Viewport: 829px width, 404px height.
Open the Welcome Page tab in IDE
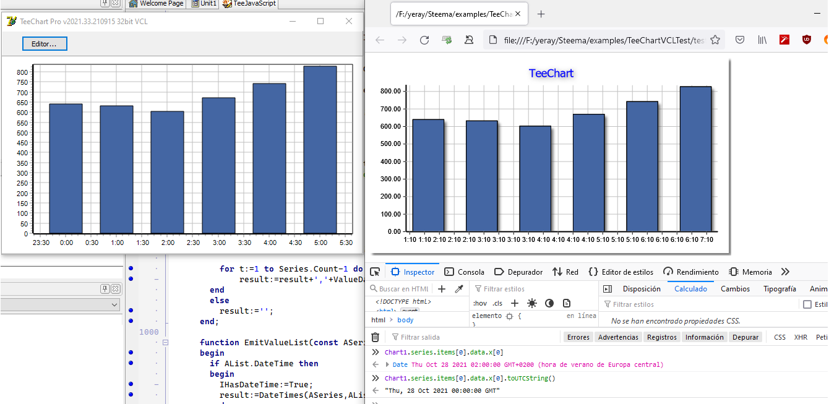tap(156, 4)
